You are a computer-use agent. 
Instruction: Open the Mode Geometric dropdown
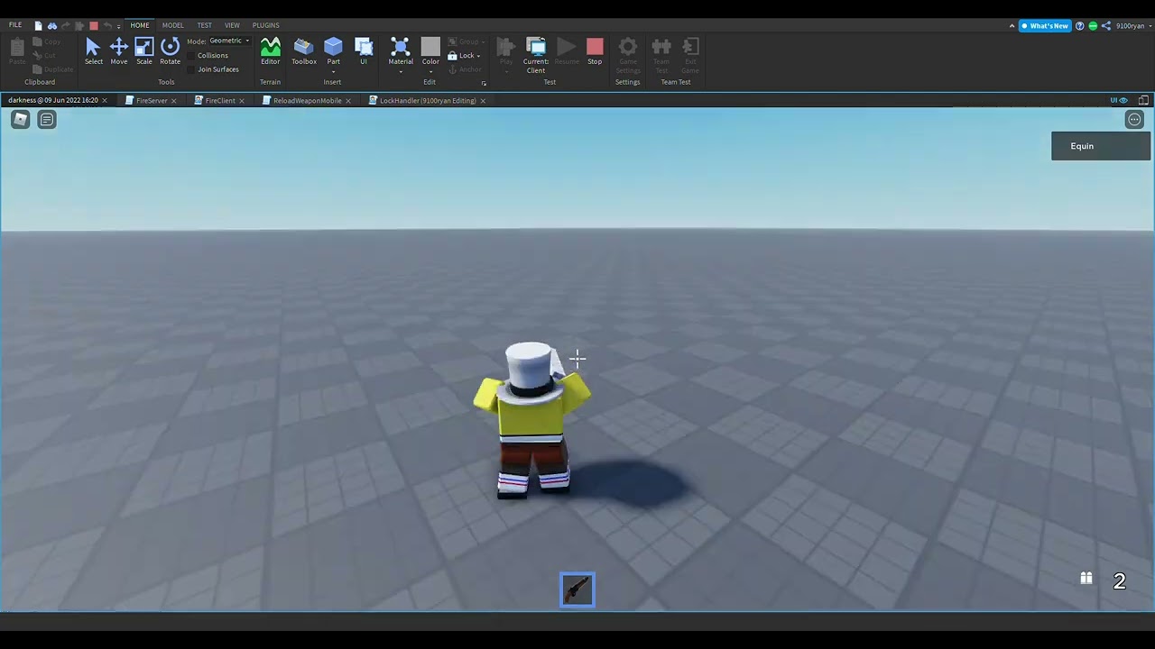coord(229,41)
